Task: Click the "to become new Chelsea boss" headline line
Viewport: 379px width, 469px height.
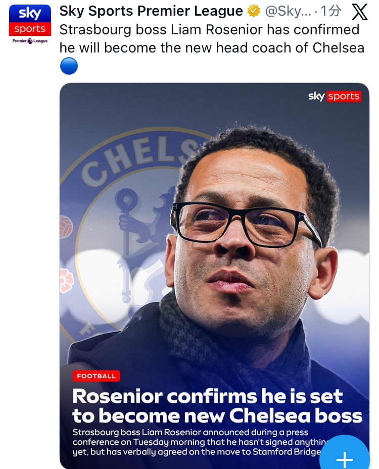Action: click(x=217, y=416)
